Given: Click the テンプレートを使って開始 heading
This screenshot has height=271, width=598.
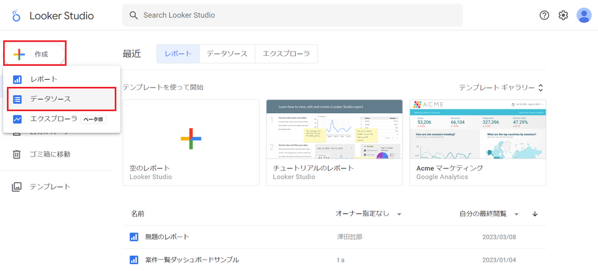Looking at the screenshot, I should point(163,88).
